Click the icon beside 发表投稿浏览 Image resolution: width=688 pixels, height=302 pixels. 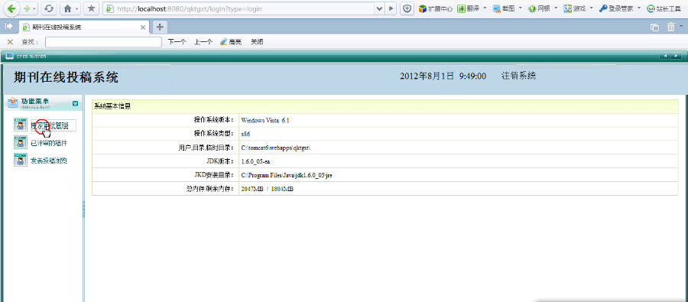[x=20, y=161]
